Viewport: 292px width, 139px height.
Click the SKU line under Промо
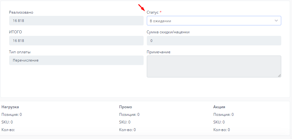tap(125, 122)
